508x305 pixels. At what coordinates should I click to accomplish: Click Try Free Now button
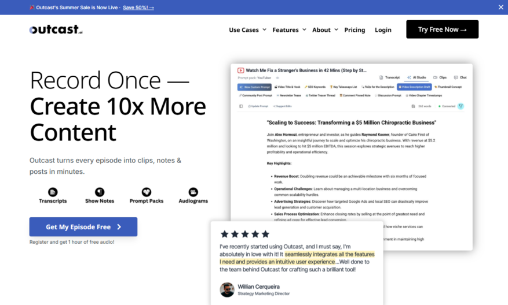click(442, 29)
